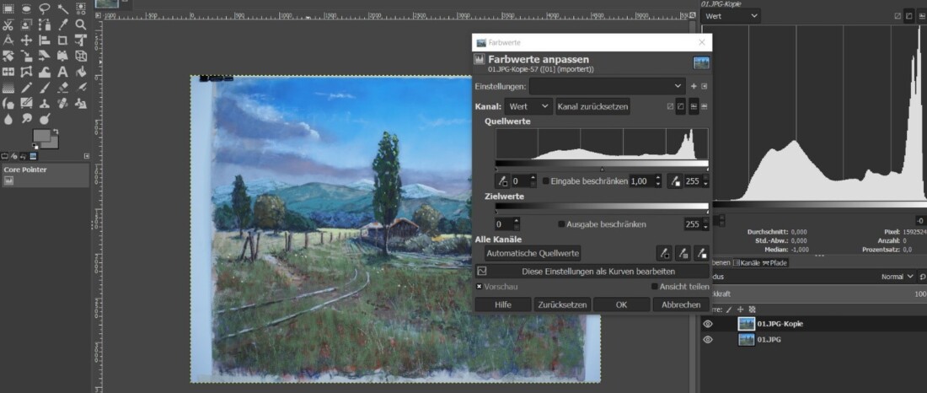Select the Text tool

click(x=62, y=73)
